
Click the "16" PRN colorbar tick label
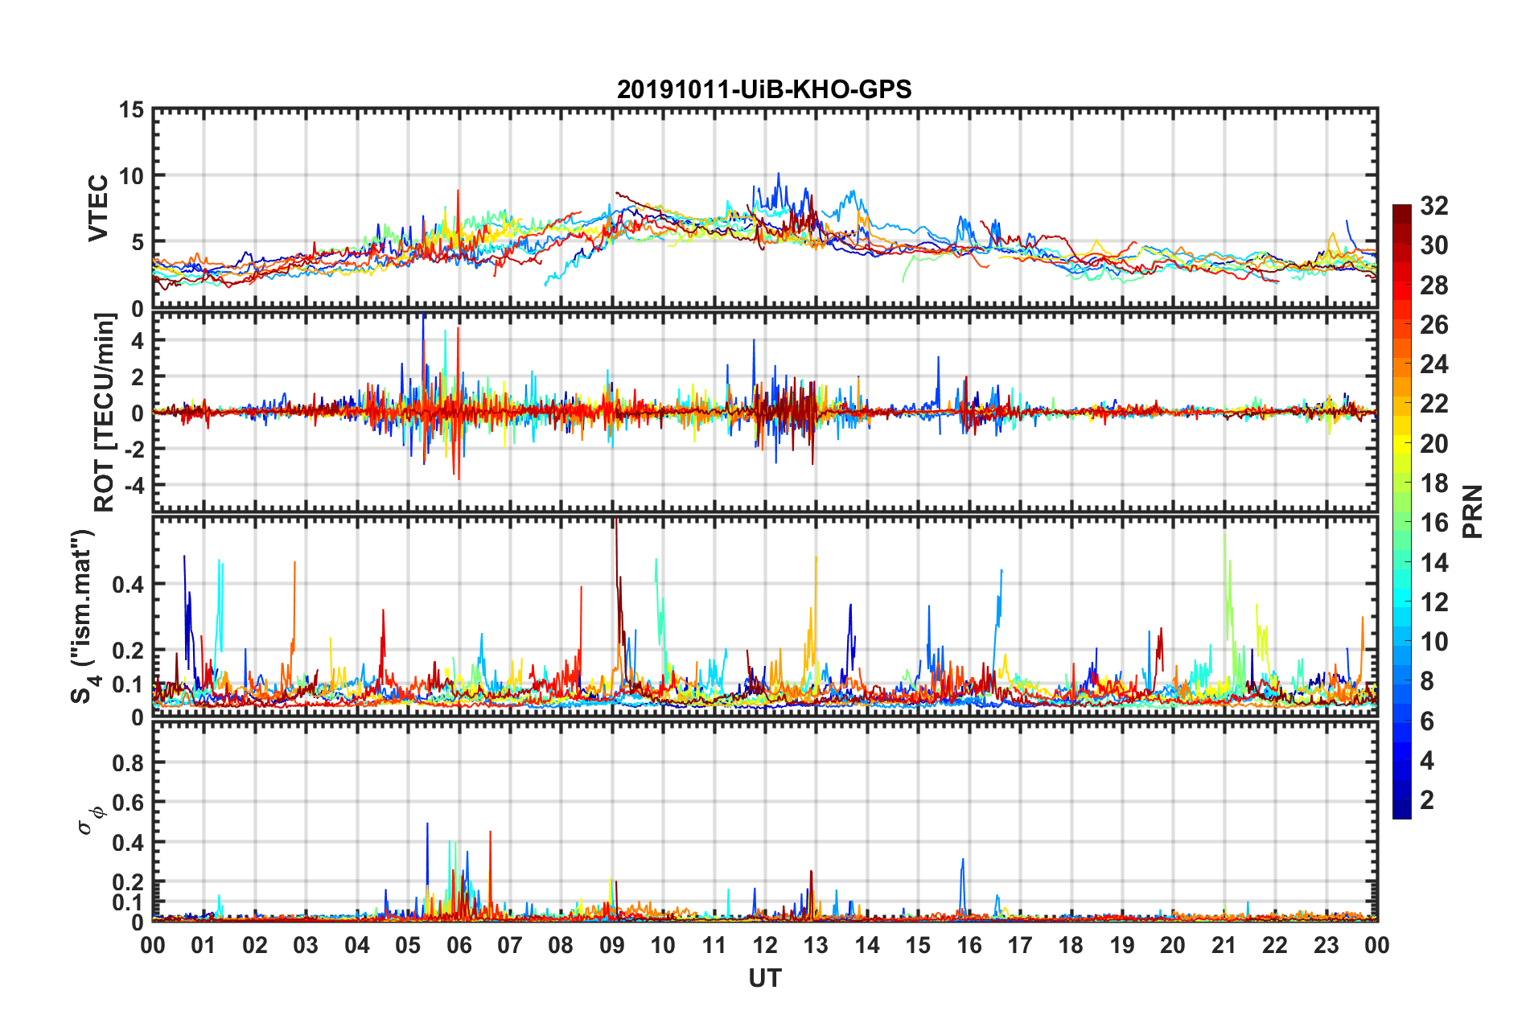1434,523
